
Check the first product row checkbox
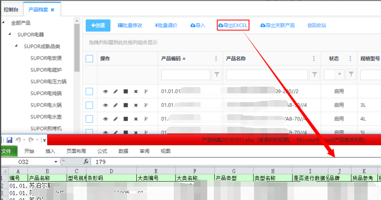[x=89, y=92]
